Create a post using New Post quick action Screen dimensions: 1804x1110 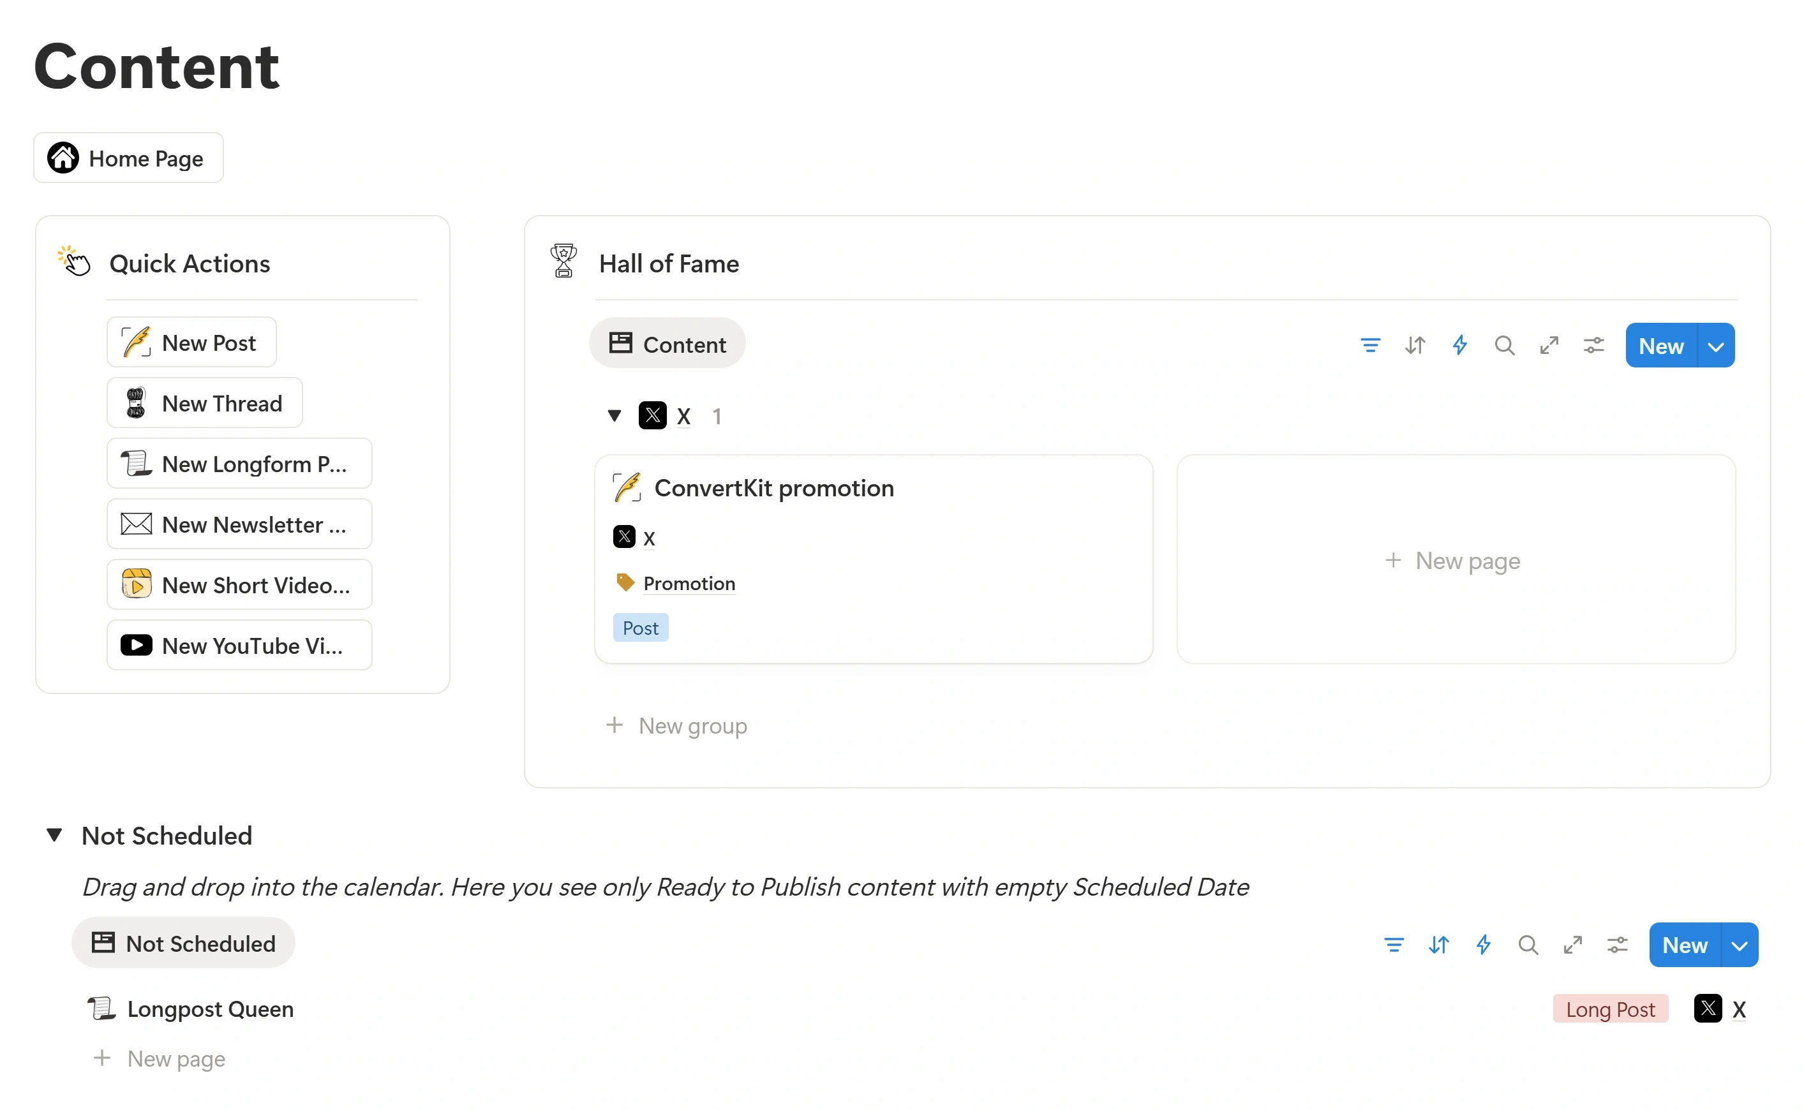click(x=191, y=341)
